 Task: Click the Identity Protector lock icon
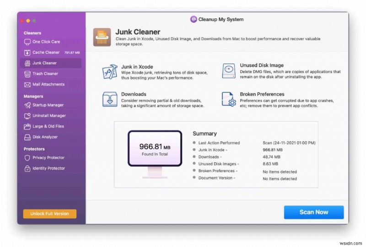pos(27,168)
